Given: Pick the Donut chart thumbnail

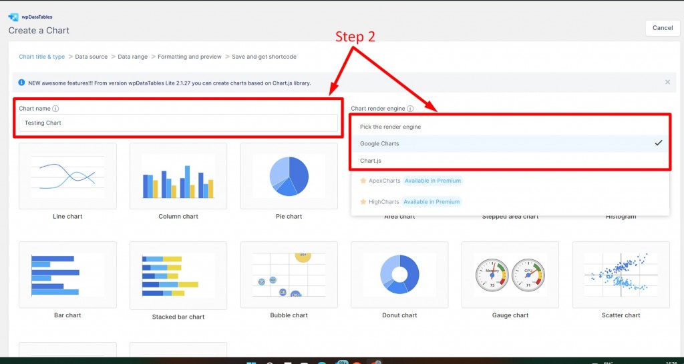Looking at the screenshot, I should click(399, 275).
